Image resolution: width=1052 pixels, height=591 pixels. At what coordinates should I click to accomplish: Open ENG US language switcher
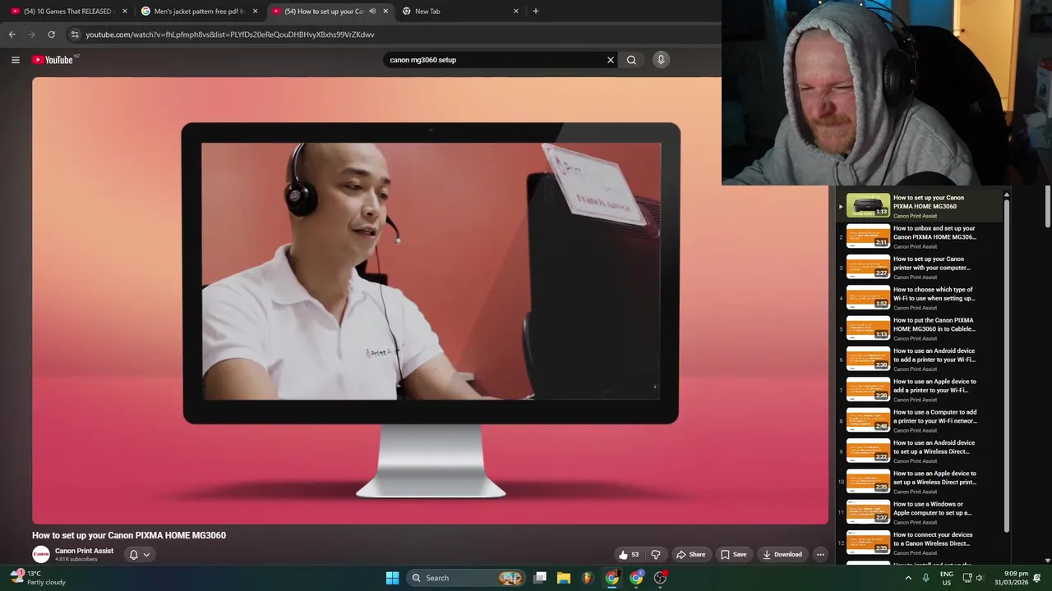(x=947, y=578)
